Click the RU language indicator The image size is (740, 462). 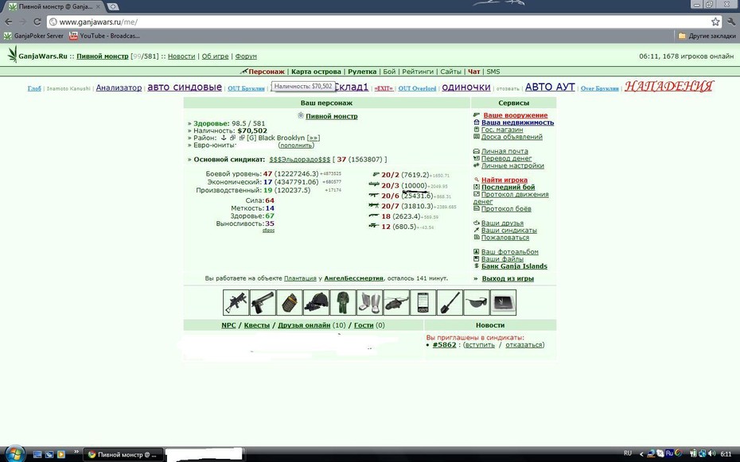pos(627,453)
